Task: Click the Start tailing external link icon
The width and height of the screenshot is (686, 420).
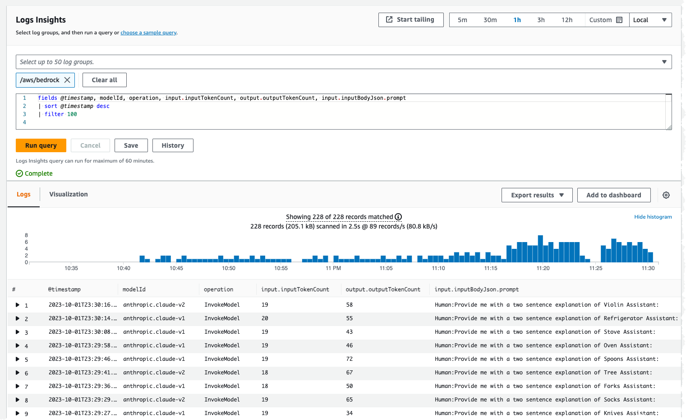Action: (x=389, y=19)
